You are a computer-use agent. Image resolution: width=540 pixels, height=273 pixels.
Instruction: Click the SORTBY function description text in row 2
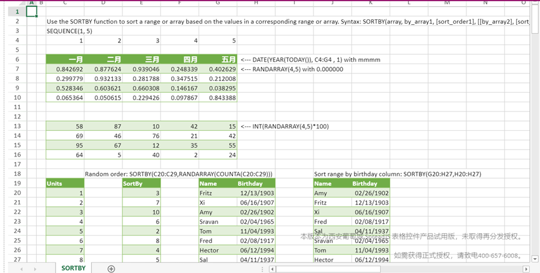288,21
